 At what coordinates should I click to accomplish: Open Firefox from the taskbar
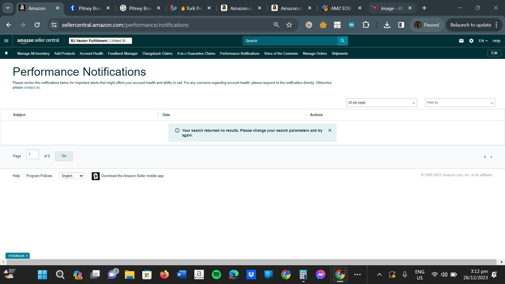(x=164, y=275)
